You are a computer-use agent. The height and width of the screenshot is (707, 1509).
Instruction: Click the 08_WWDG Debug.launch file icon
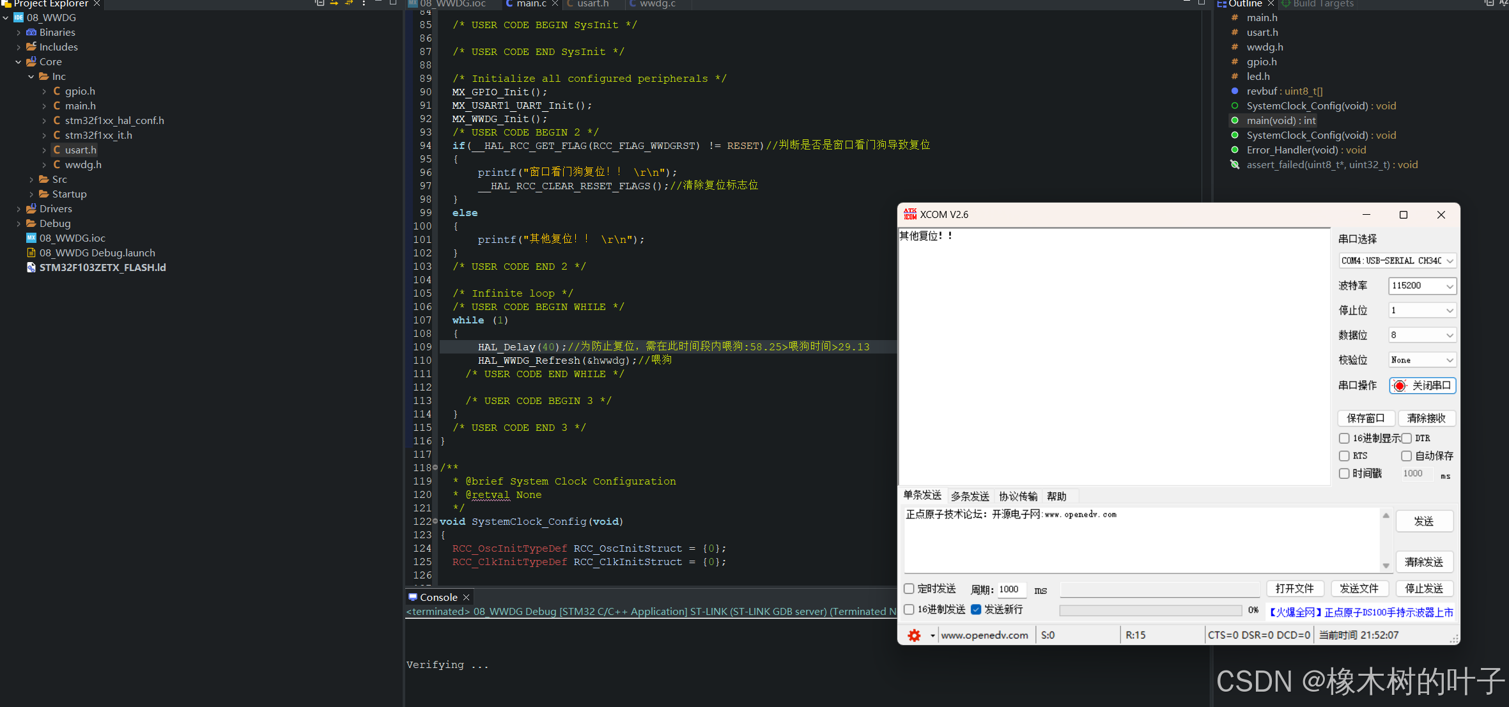31,252
